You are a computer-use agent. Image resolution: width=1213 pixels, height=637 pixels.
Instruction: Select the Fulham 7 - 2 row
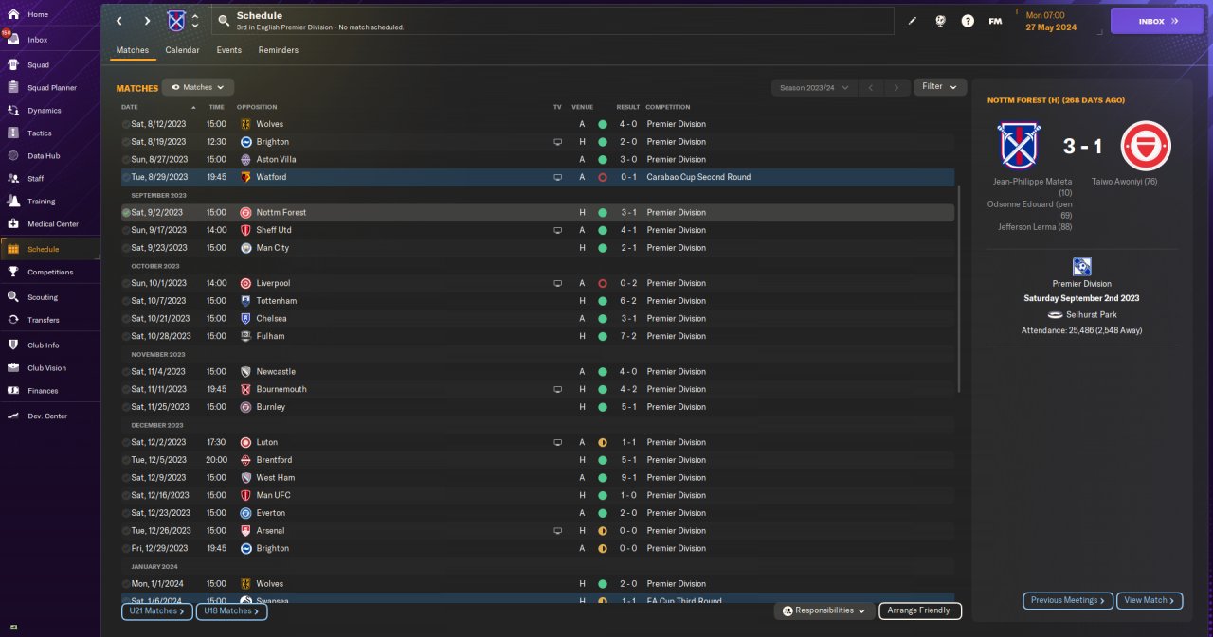coord(537,336)
